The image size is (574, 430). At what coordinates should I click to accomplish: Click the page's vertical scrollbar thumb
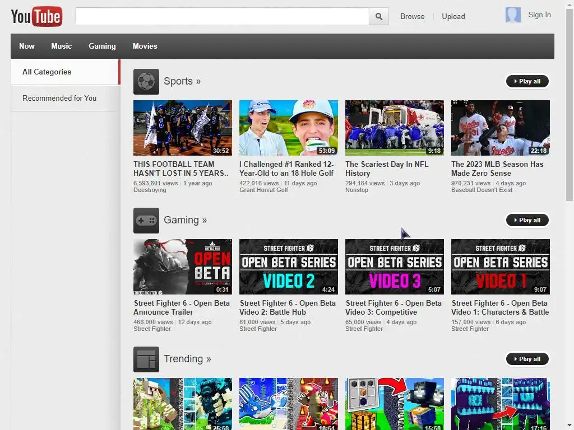(x=570, y=104)
